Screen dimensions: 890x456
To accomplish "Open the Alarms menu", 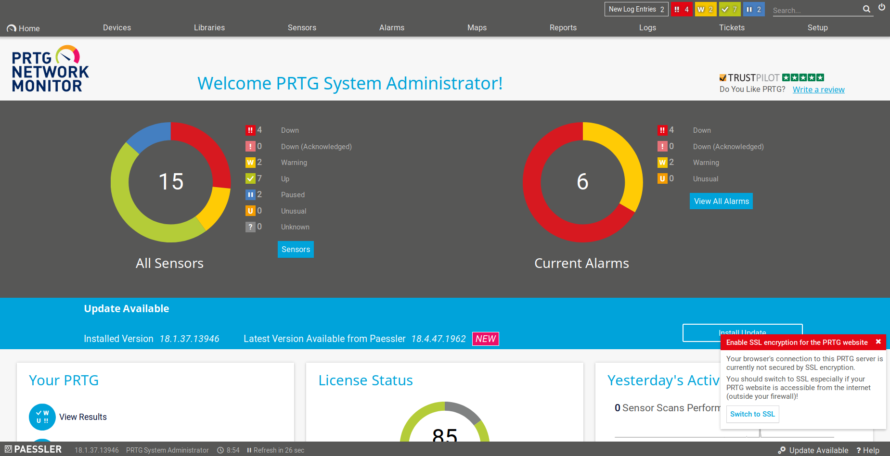I will click(x=392, y=28).
